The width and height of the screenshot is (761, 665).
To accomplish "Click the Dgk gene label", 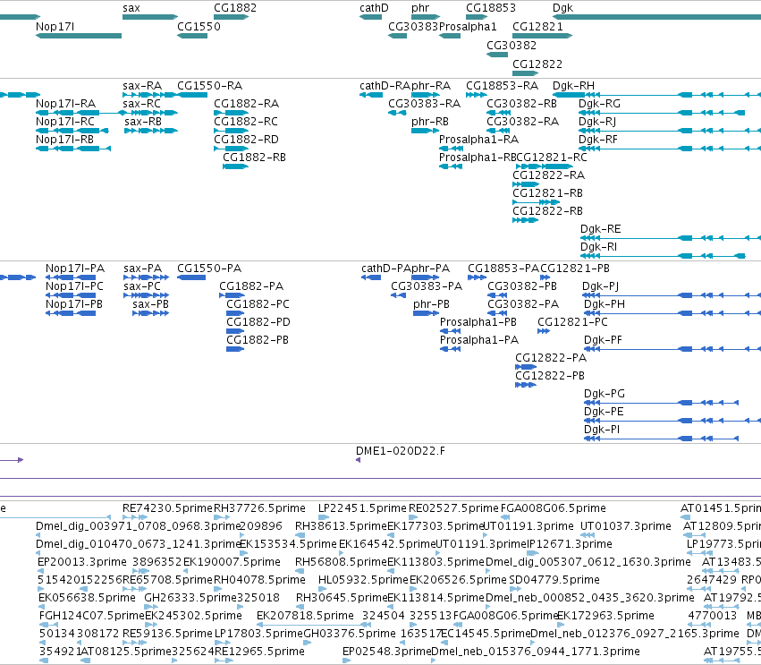I will coord(562,8).
